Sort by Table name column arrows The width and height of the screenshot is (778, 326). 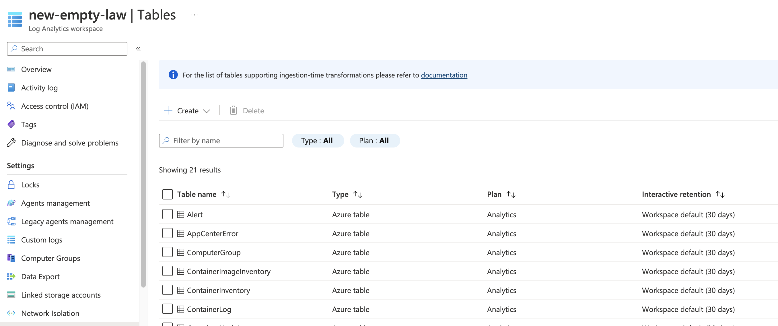coord(225,194)
